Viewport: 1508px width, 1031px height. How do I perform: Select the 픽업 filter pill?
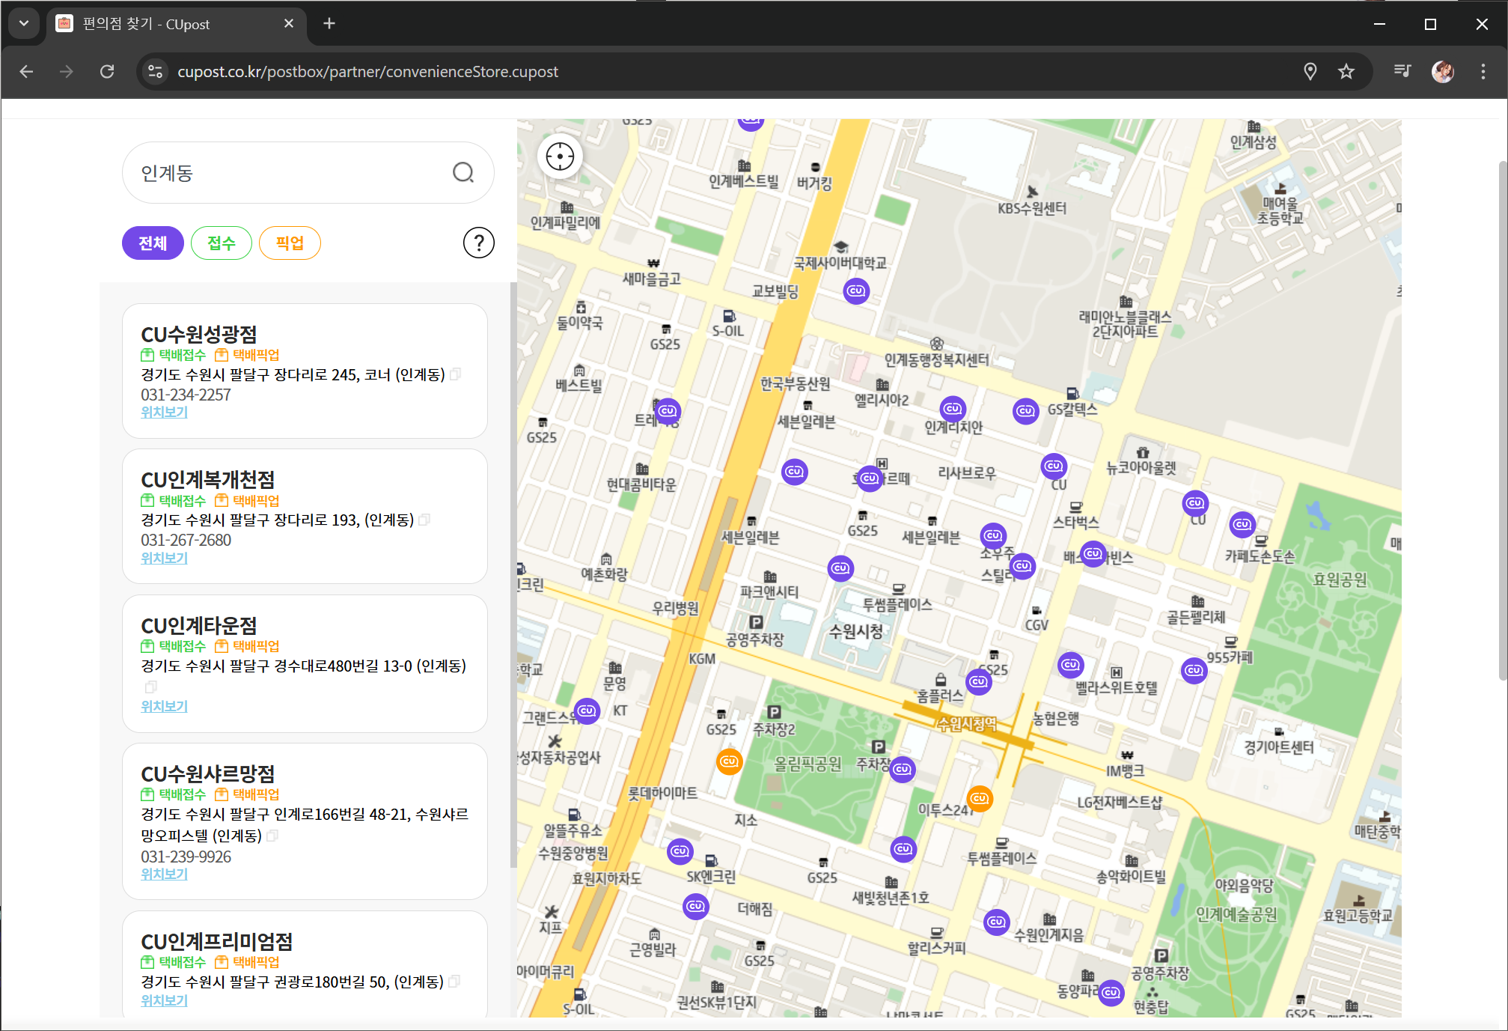coord(290,243)
